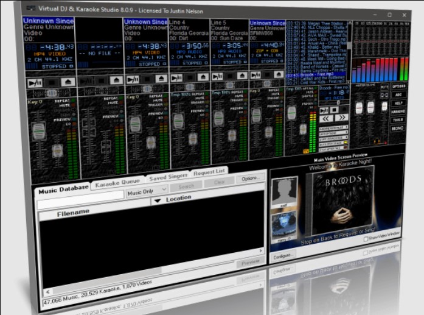Screen dimensions: 424x315
Task: Toggle RPT ALL on the playlist deck
Action: [x=315, y=88]
